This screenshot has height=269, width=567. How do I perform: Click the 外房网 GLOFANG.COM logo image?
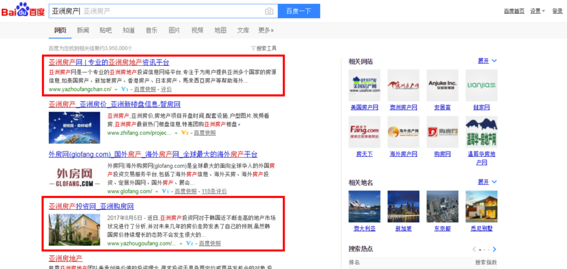[75, 178]
